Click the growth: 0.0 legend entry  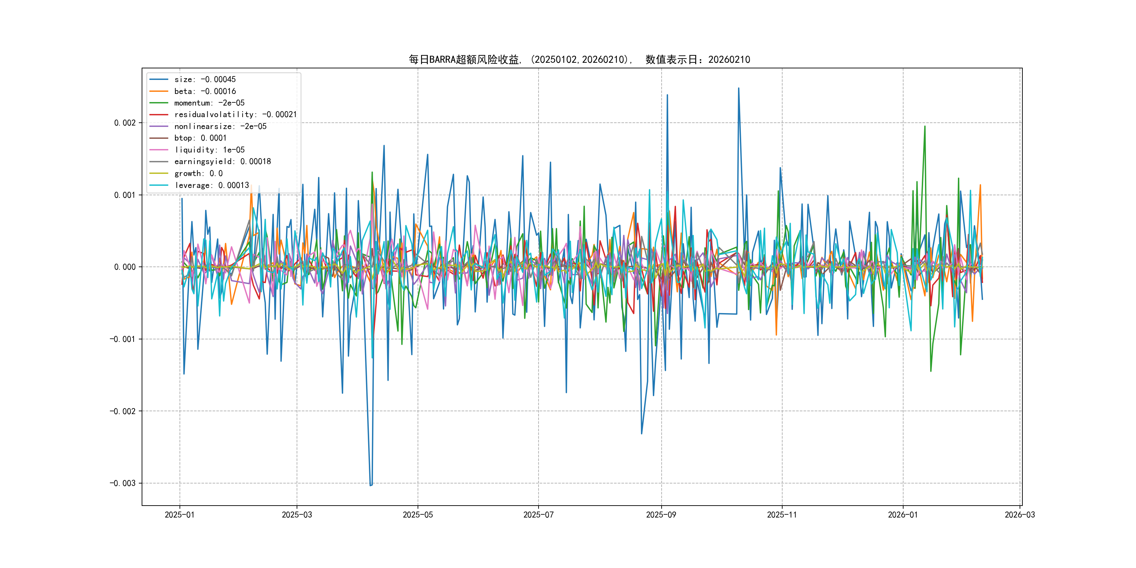click(x=198, y=173)
